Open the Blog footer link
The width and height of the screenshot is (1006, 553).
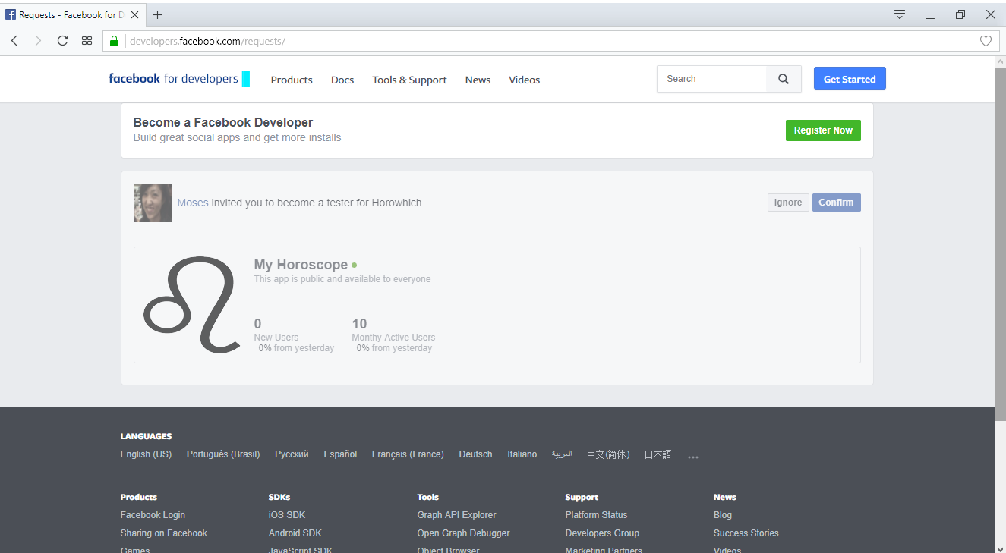[x=723, y=515]
